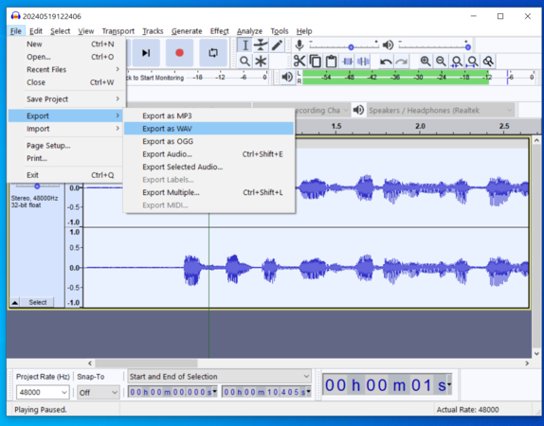Choose Export as OGG
Image resolution: width=544 pixels, height=426 pixels.
tap(209, 141)
